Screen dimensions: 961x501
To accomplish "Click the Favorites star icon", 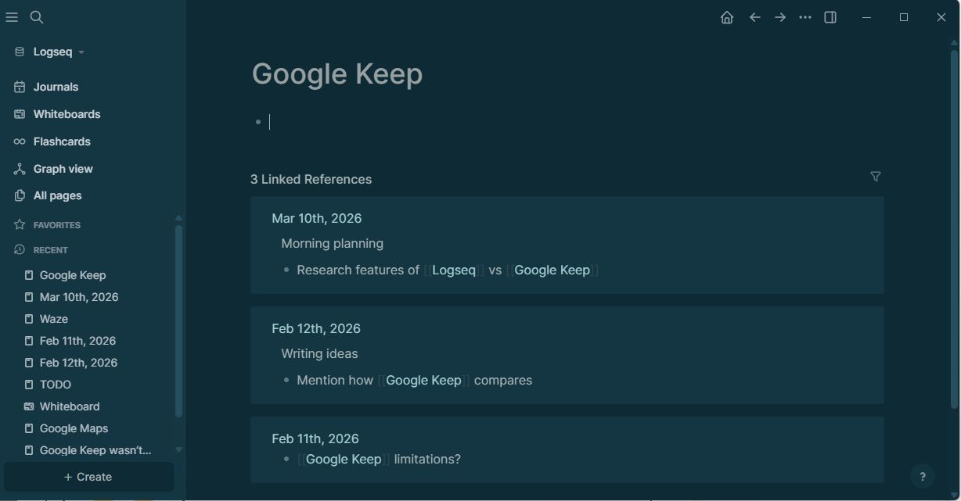I will pyautogui.click(x=20, y=224).
